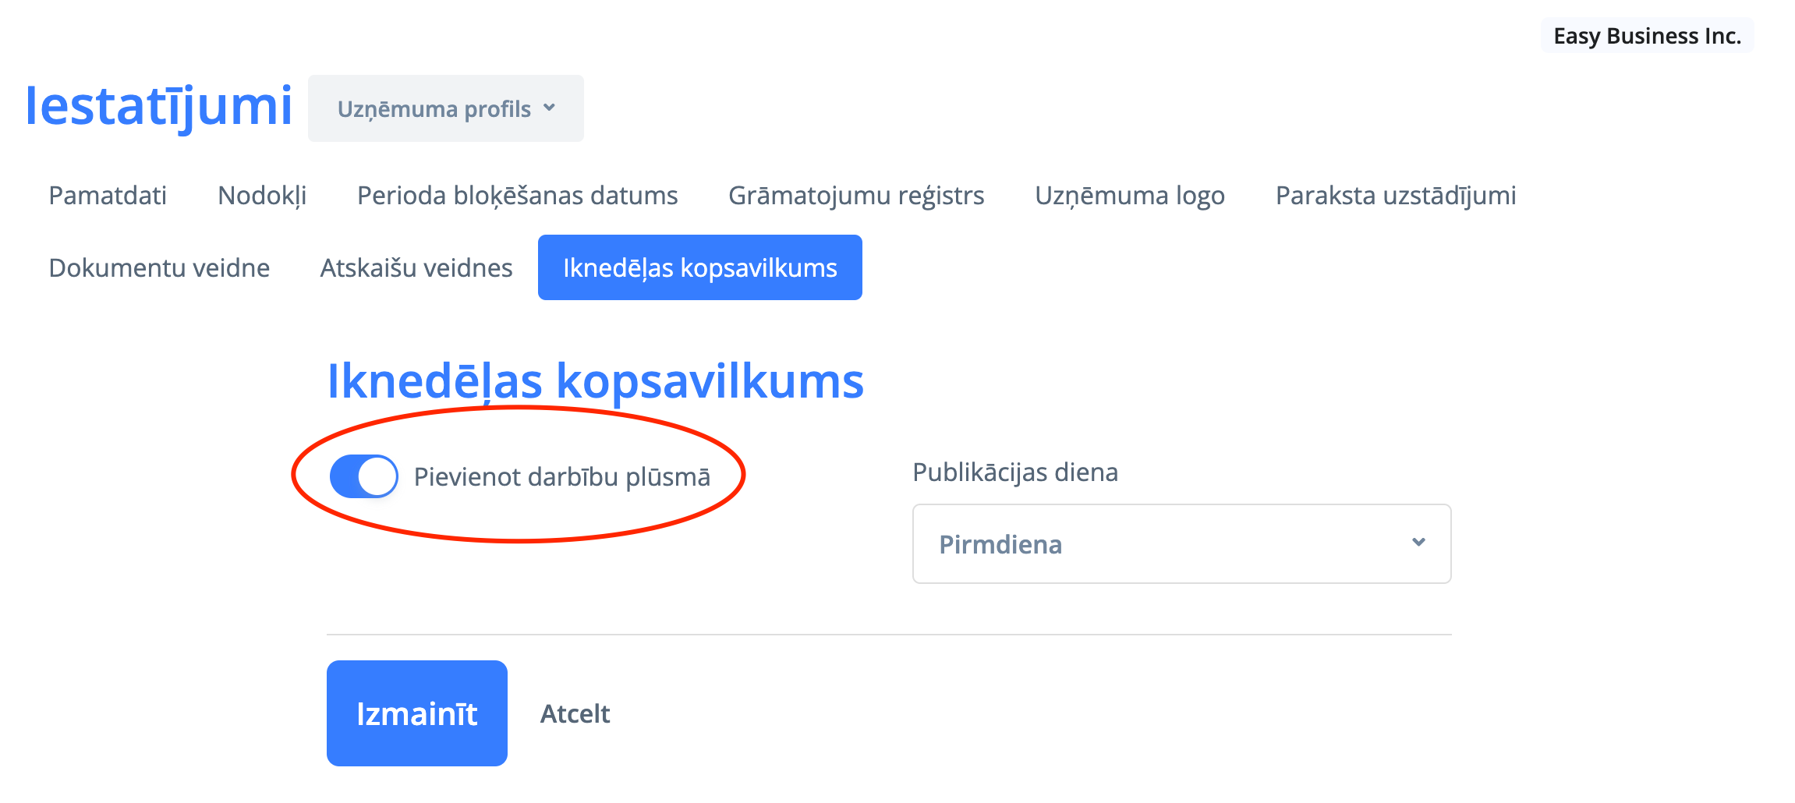Click the Pievienot darbību plūsmā label text

pyautogui.click(x=561, y=476)
